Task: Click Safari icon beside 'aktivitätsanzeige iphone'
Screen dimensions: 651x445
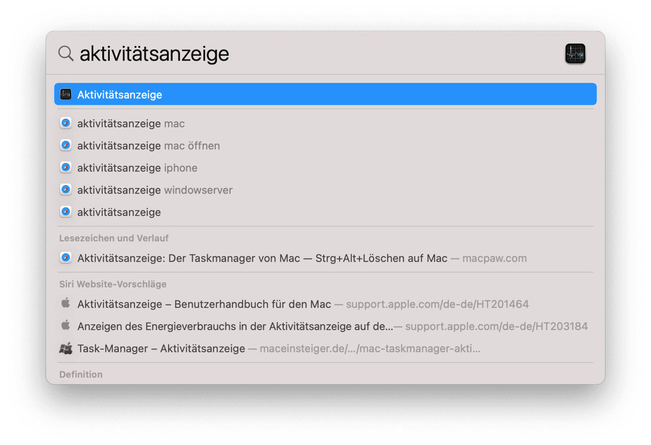Action: [x=66, y=168]
